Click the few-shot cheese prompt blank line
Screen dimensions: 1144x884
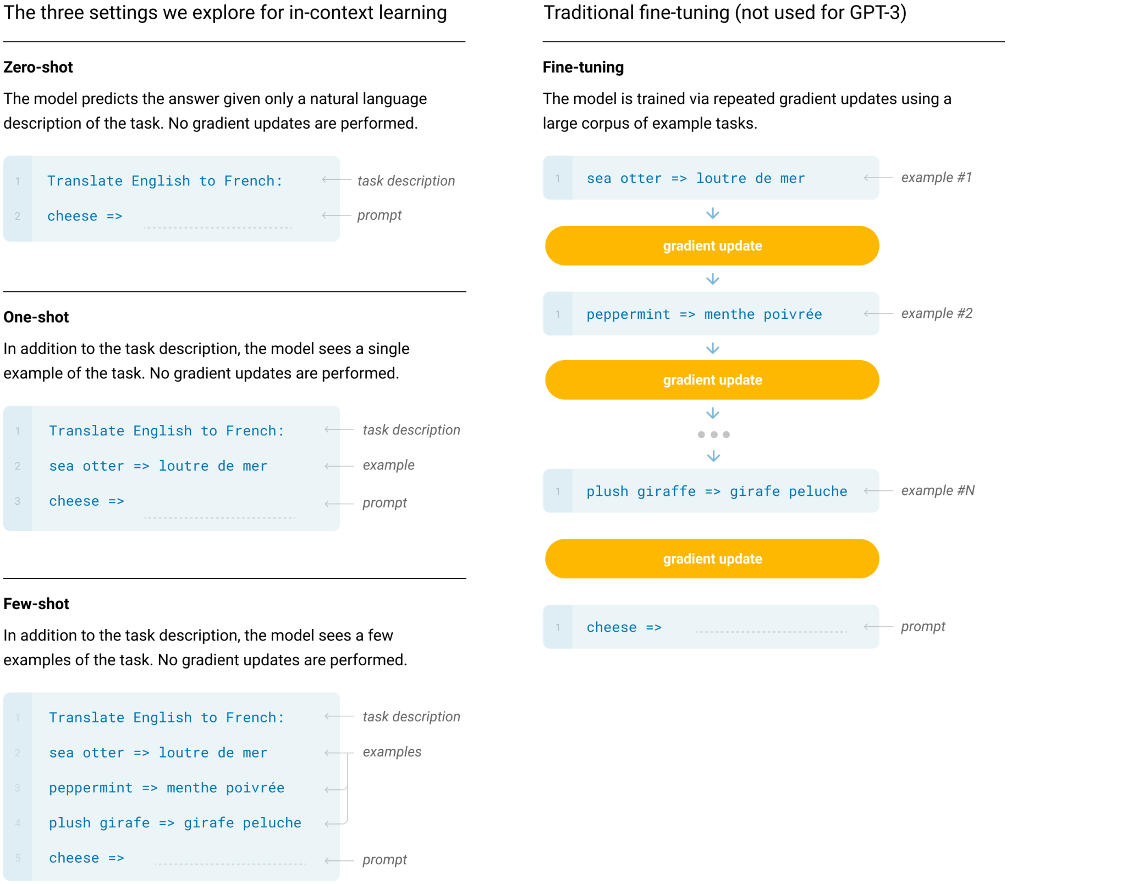[x=230, y=864]
